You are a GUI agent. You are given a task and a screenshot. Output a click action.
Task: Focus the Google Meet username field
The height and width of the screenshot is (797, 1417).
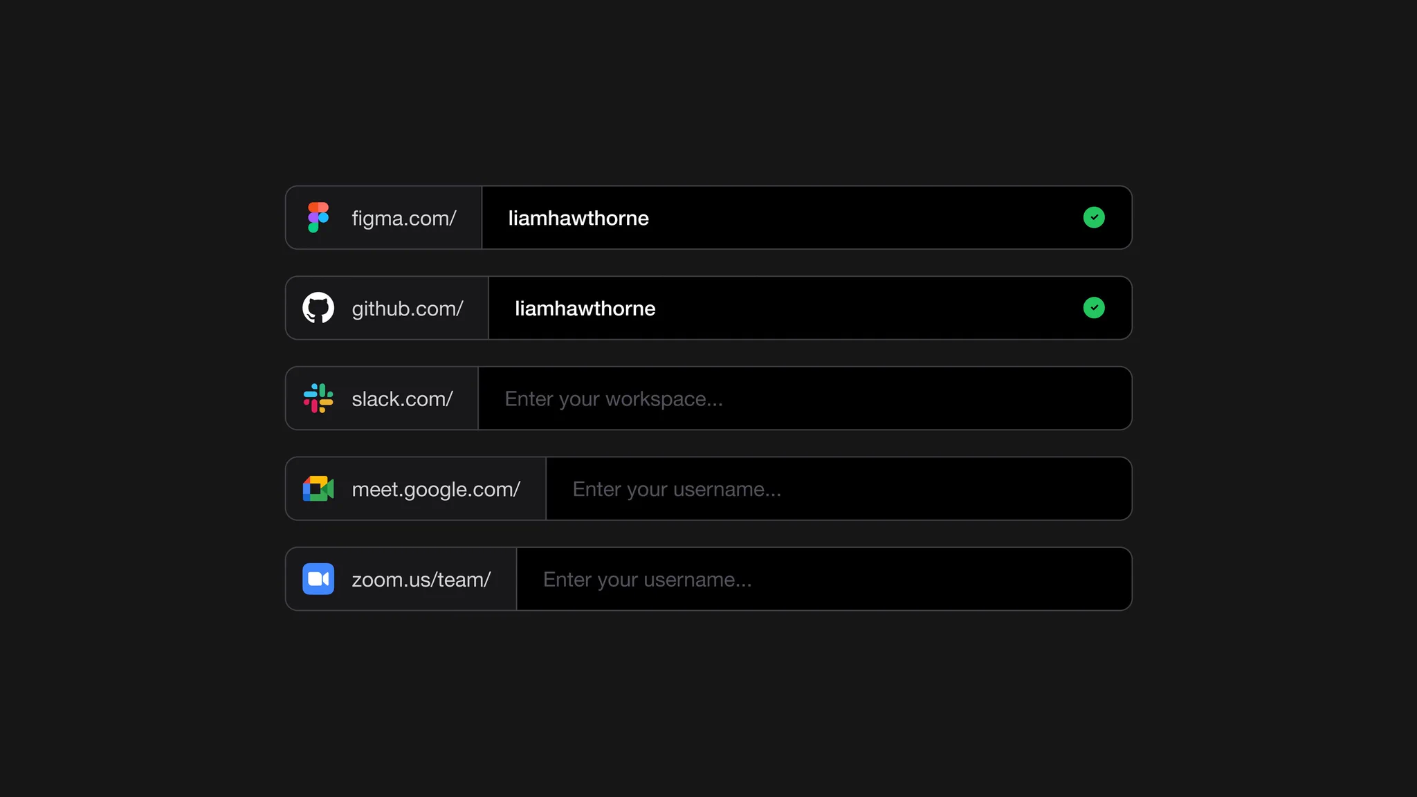(x=839, y=488)
